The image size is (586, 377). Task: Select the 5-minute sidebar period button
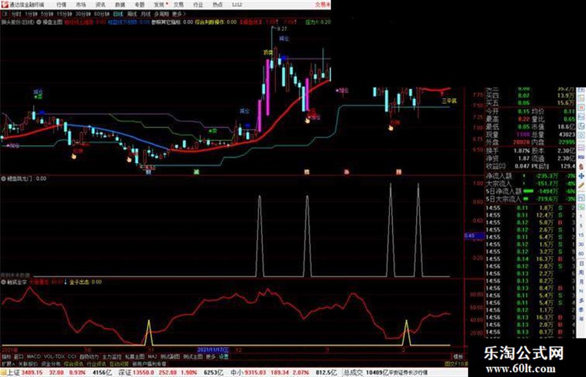[581, 226]
